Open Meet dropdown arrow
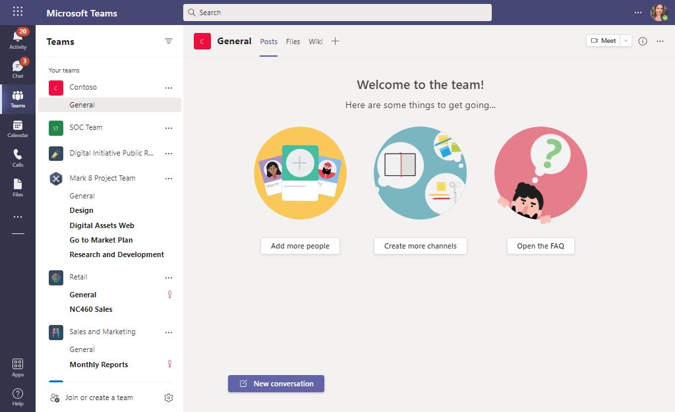Viewport: 675px width, 412px height. (626, 41)
